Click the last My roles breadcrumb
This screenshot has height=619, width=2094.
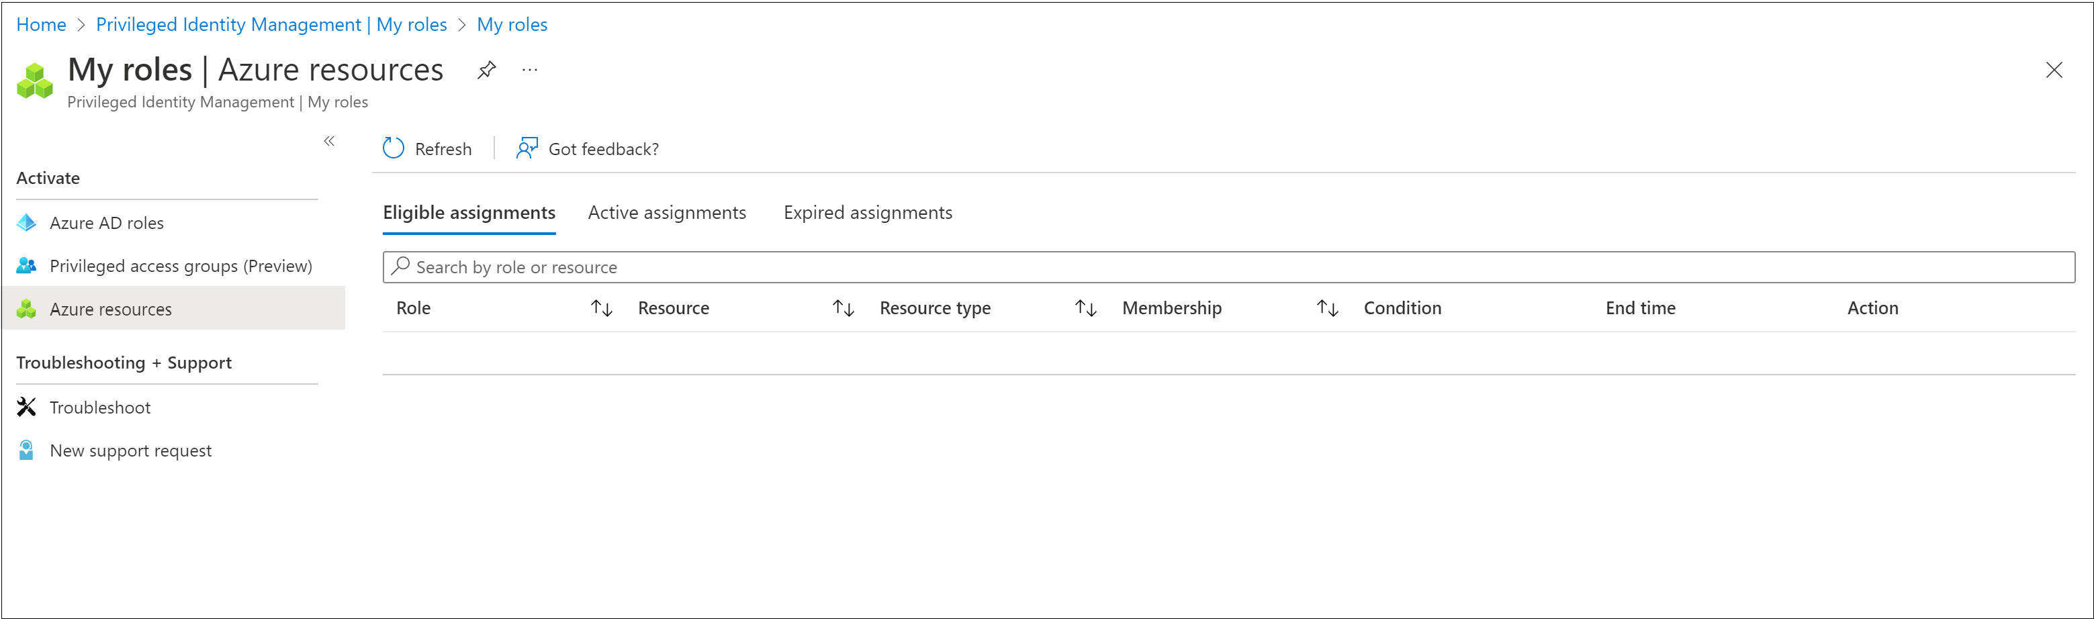[512, 26]
